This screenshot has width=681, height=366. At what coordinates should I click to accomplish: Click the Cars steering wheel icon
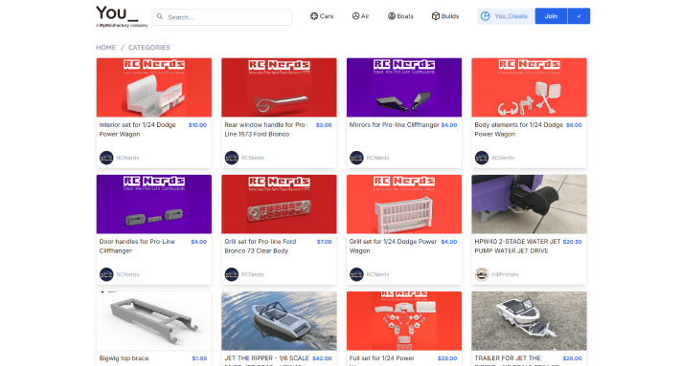click(x=314, y=16)
